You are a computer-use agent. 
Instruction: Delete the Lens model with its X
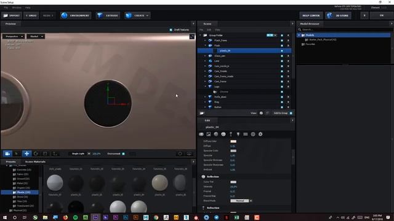[x=288, y=61]
